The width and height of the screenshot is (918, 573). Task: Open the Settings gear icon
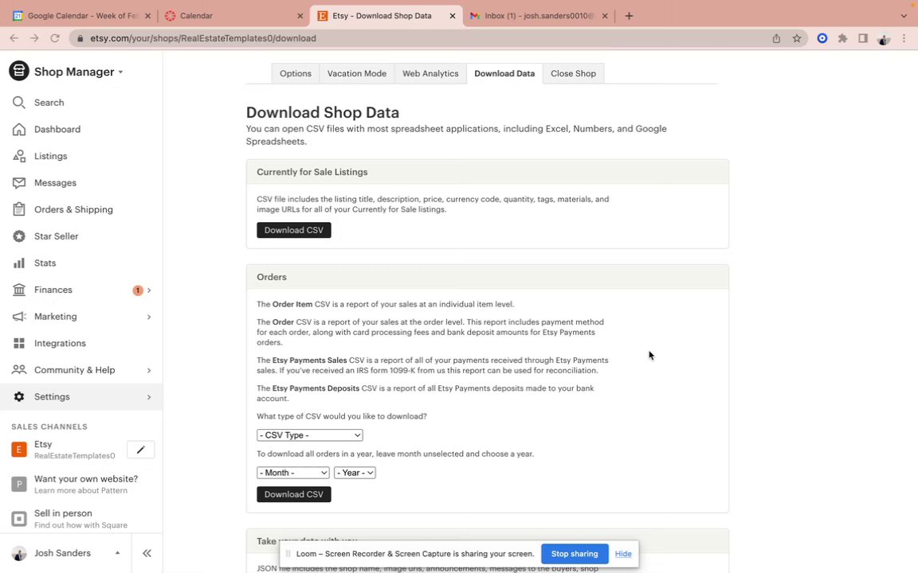coord(19,396)
